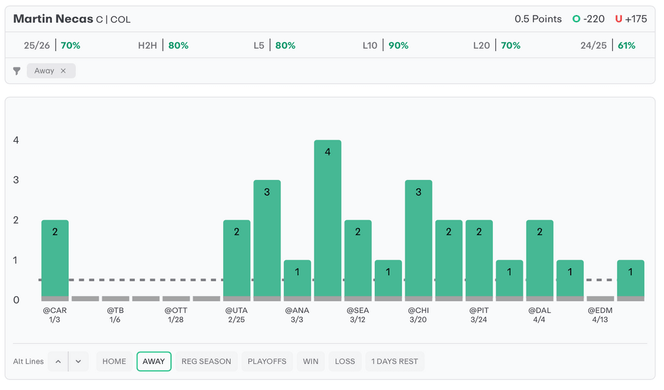Open the L5 hit rate tab

click(x=274, y=46)
